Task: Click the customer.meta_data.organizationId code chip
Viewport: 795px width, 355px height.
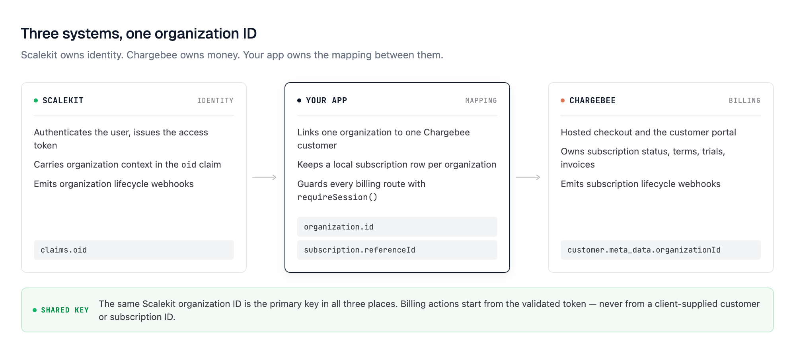Action: [661, 250]
